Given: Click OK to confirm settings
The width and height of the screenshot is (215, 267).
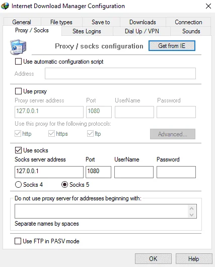Looking at the screenshot, I should coord(153,258).
